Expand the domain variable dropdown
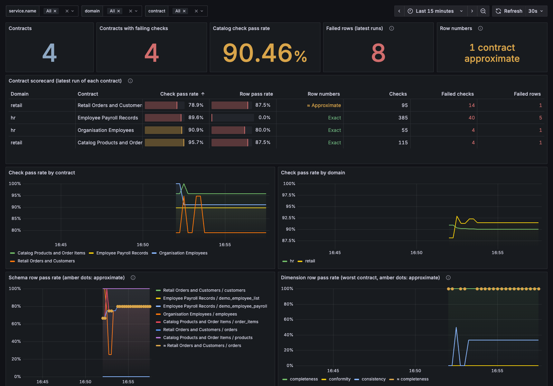 click(x=136, y=11)
